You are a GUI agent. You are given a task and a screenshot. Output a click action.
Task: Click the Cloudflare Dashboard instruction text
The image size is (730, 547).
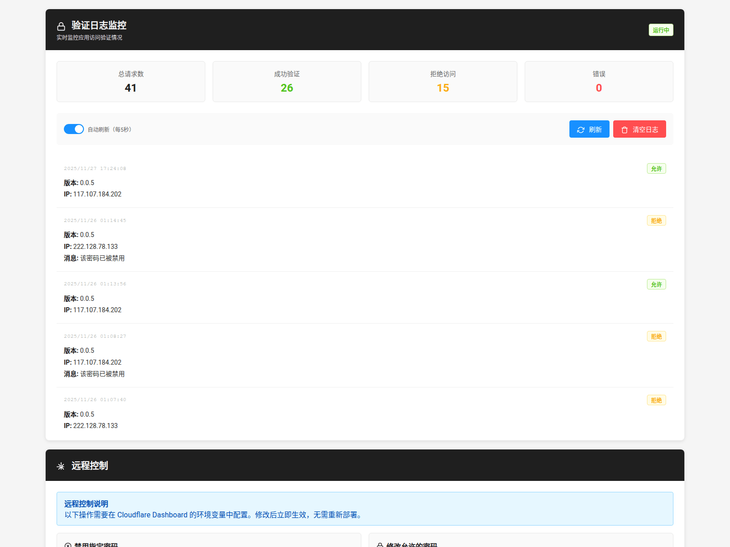(x=214, y=515)
